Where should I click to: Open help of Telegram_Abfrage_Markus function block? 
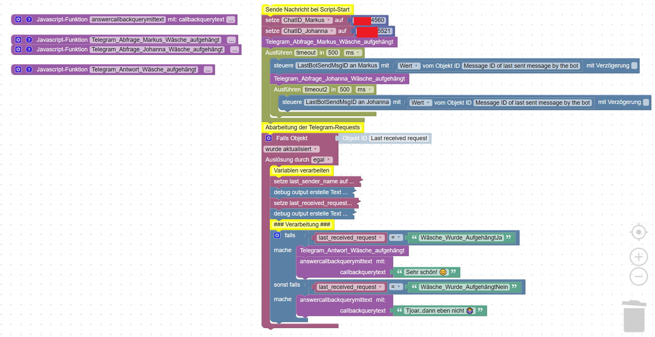tap(29, 40)
